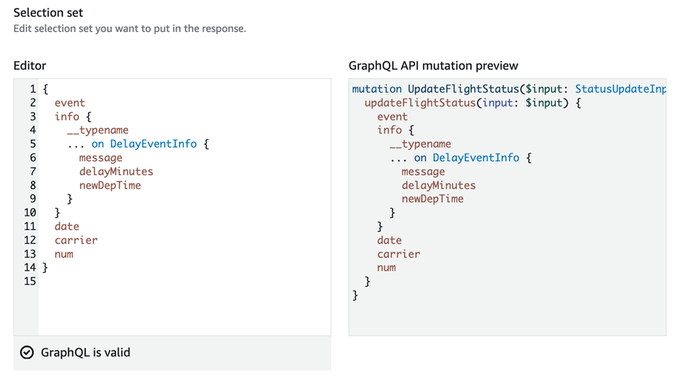The width and height of the screenshot is (676, 378).
Task: Click 'newDepTime' on editor line 8
Action: pyautogui.click(x=110, y=186)
